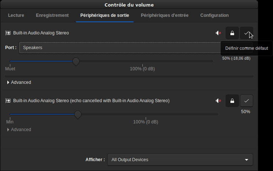This screenshot has height=171, width=273.
Task: Click the sound card icon of echo cancelled device
Action: click(x=8, y=101)
